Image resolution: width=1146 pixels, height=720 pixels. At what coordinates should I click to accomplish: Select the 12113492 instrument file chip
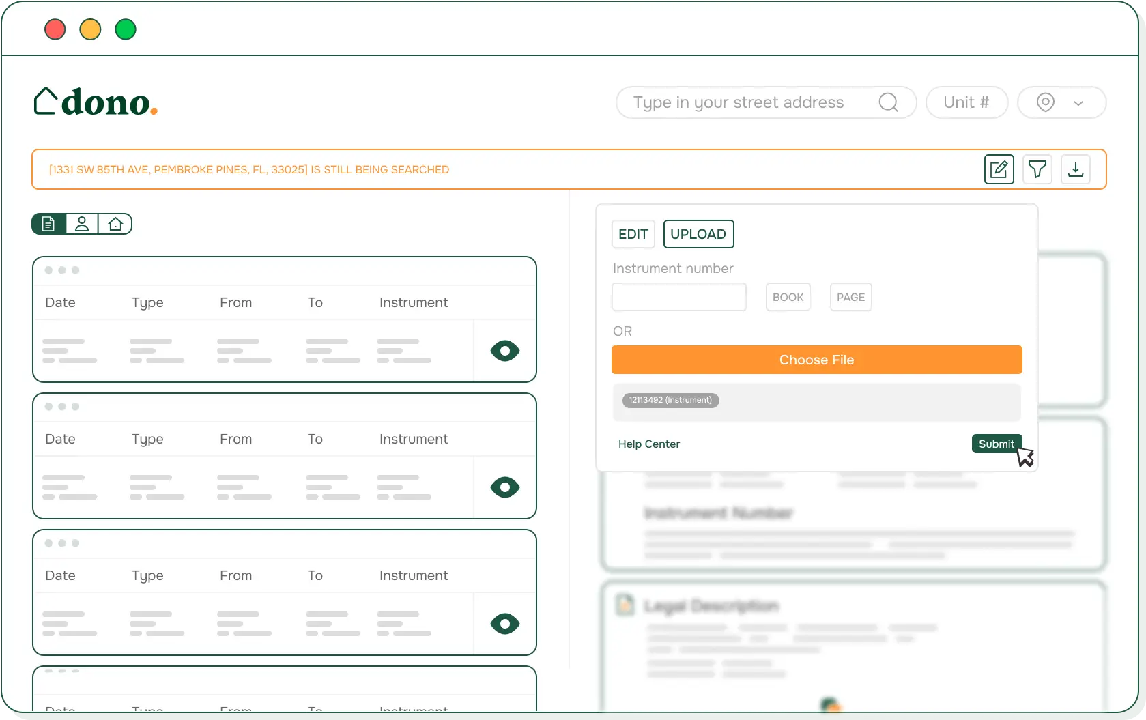click(670, 400)
